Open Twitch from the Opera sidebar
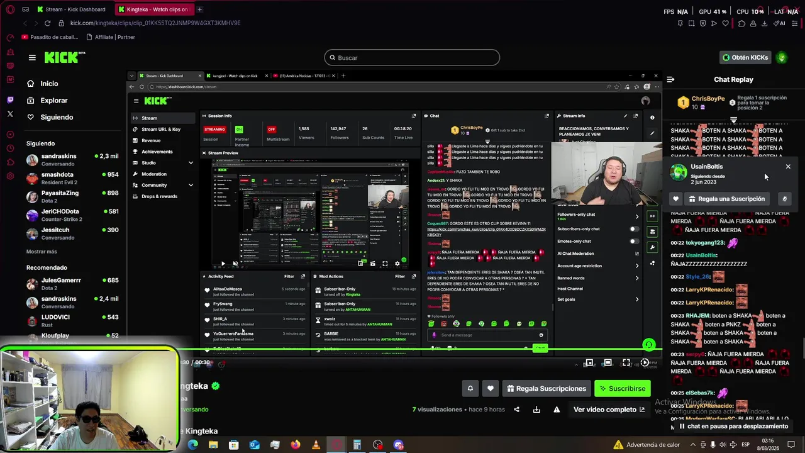Image resolution: width=805 pixels, height=453 pixels. click(x=10, y=100)
